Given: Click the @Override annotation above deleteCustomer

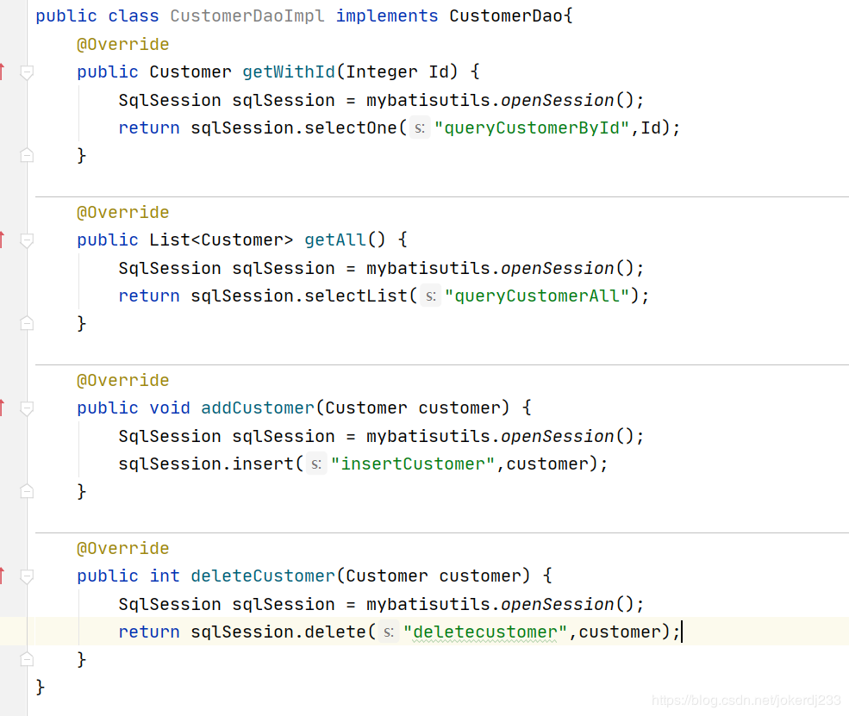Looking at the screenshot, I should (x=122, y=548).
